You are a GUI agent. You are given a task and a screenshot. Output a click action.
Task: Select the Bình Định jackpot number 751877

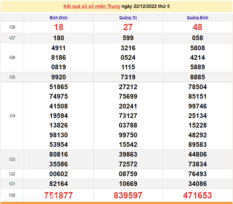click(x=59, y=196)
